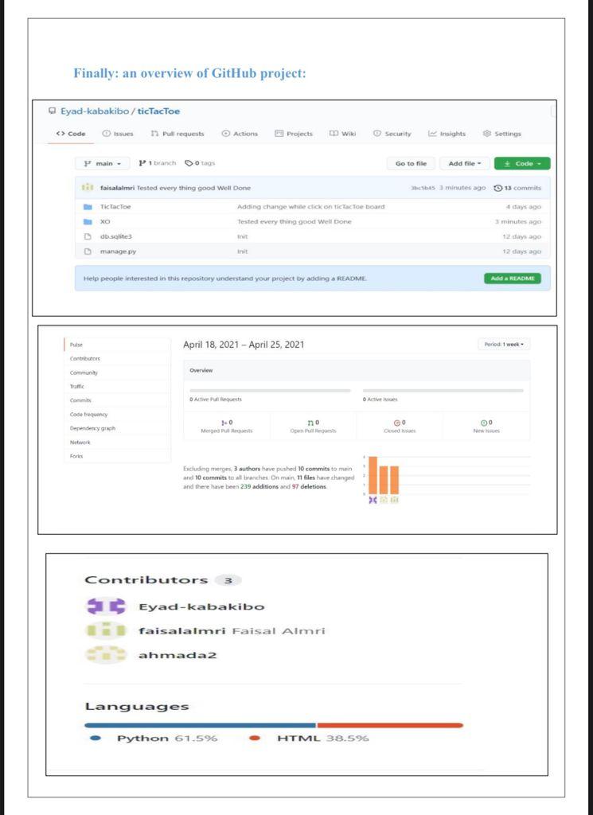Click red HTML segment of language bar

click(390, 725)
